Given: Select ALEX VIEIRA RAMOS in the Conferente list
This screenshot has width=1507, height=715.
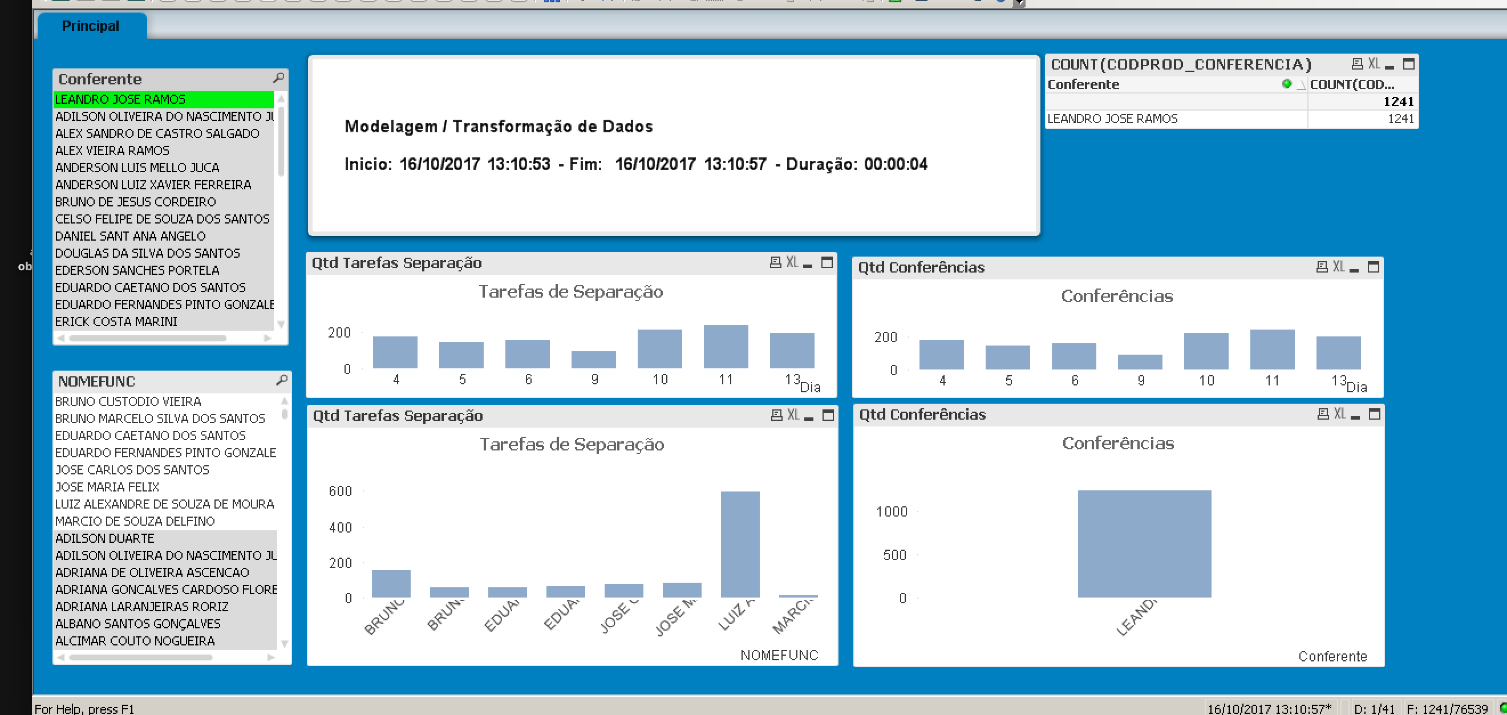Looking at the screenshot, I should point(112,151).
